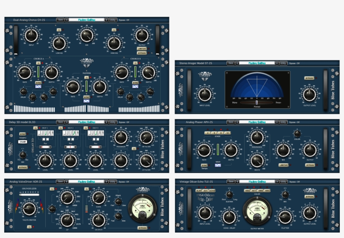
Task: Select Chorus A waveform shape icon
Action: 38,86
